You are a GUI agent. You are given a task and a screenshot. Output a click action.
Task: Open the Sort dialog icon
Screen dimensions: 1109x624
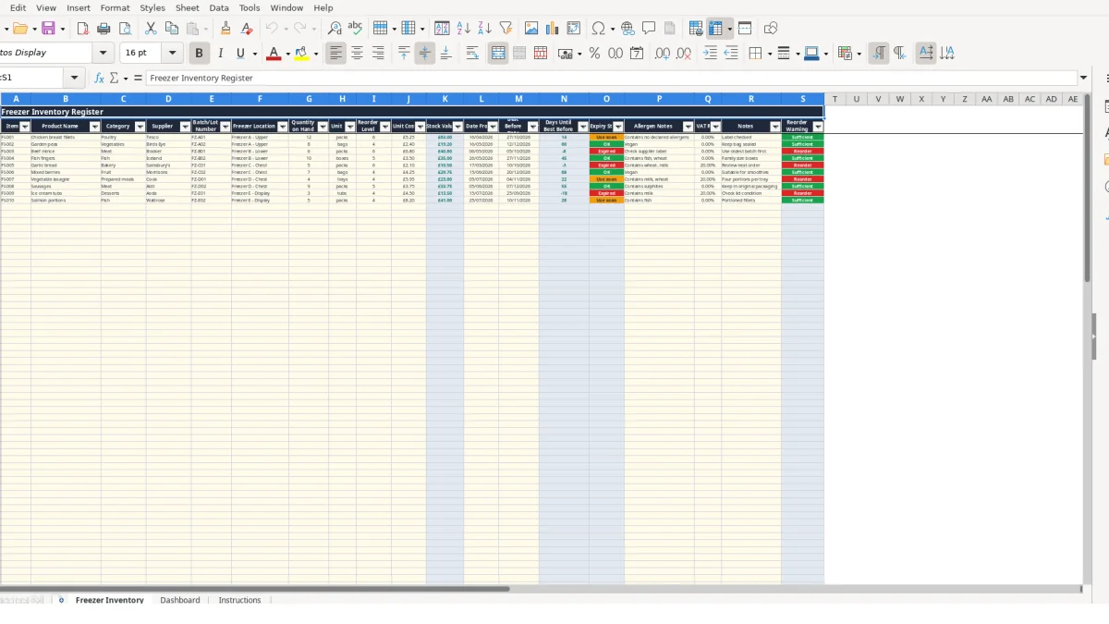[x=442, y=29]
